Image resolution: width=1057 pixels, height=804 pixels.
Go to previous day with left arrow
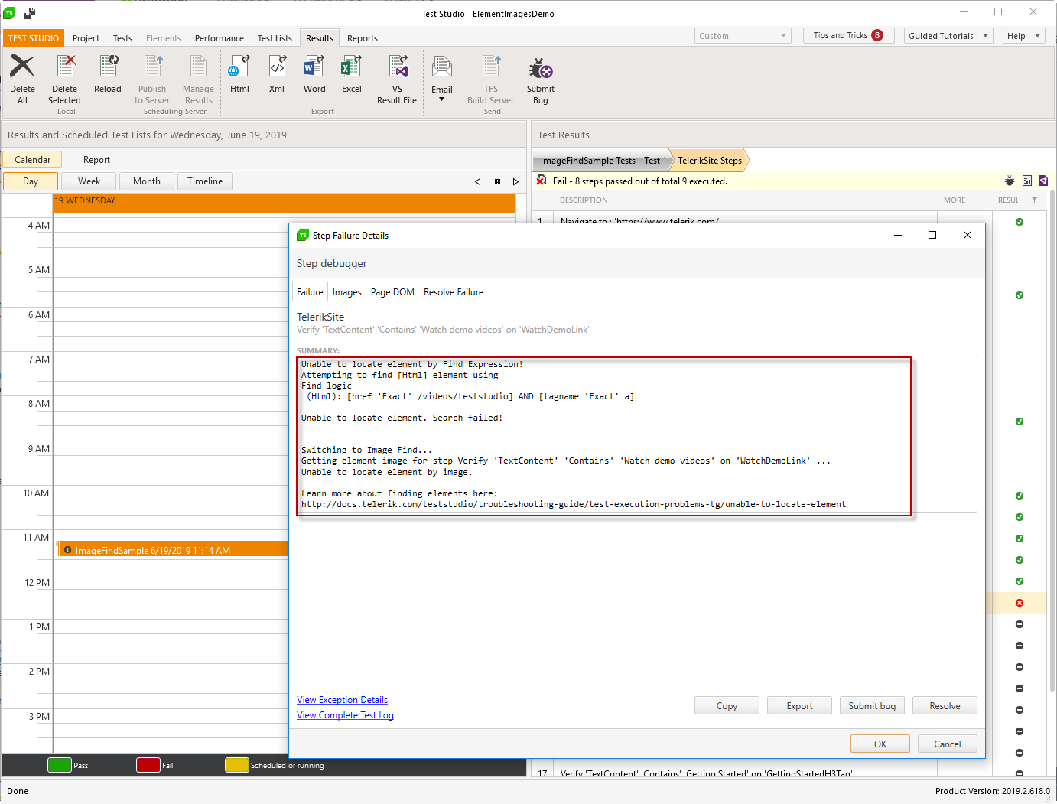pyautogui.click(x=478, y=181)
